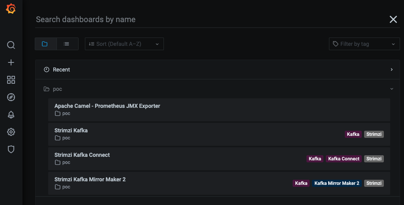This screenshot has height=205, width=404.
Task: Open Server Admin shield icon in sidebar
Action: click(11, 149)
